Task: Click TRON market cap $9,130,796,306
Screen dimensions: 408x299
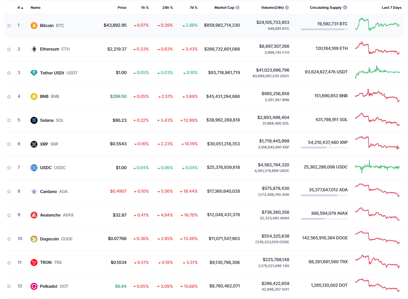Action: [x=225, y=263]
